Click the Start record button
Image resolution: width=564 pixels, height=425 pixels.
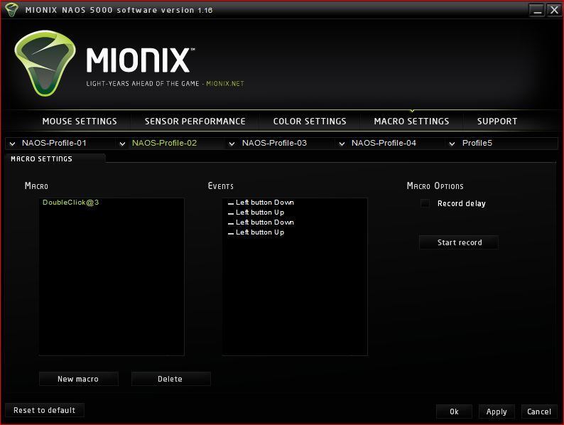(x=459, y=242)
